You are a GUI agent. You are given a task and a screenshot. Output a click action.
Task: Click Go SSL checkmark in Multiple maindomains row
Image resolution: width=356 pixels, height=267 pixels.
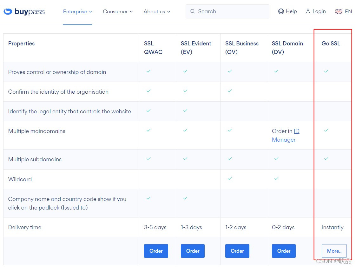coord(326,130)
